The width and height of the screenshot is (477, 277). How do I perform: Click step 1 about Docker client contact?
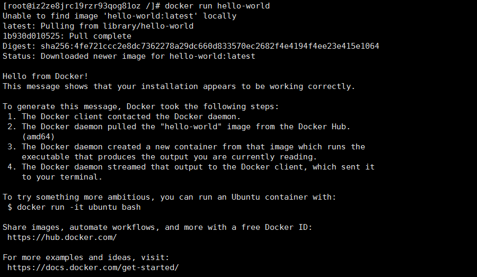[124, 117]
